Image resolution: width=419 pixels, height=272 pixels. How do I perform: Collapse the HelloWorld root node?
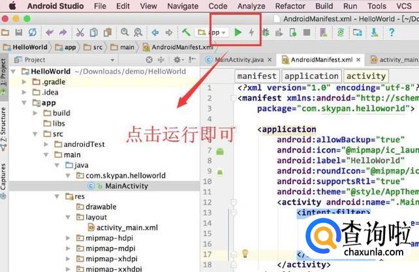pos(13,72)
